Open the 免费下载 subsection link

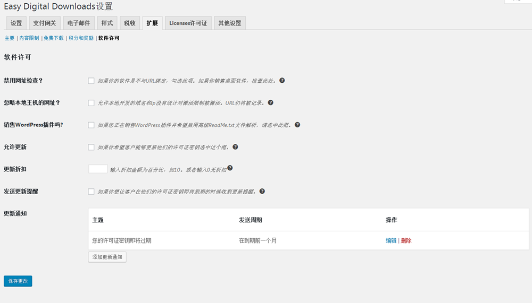[x=54, y=38]
